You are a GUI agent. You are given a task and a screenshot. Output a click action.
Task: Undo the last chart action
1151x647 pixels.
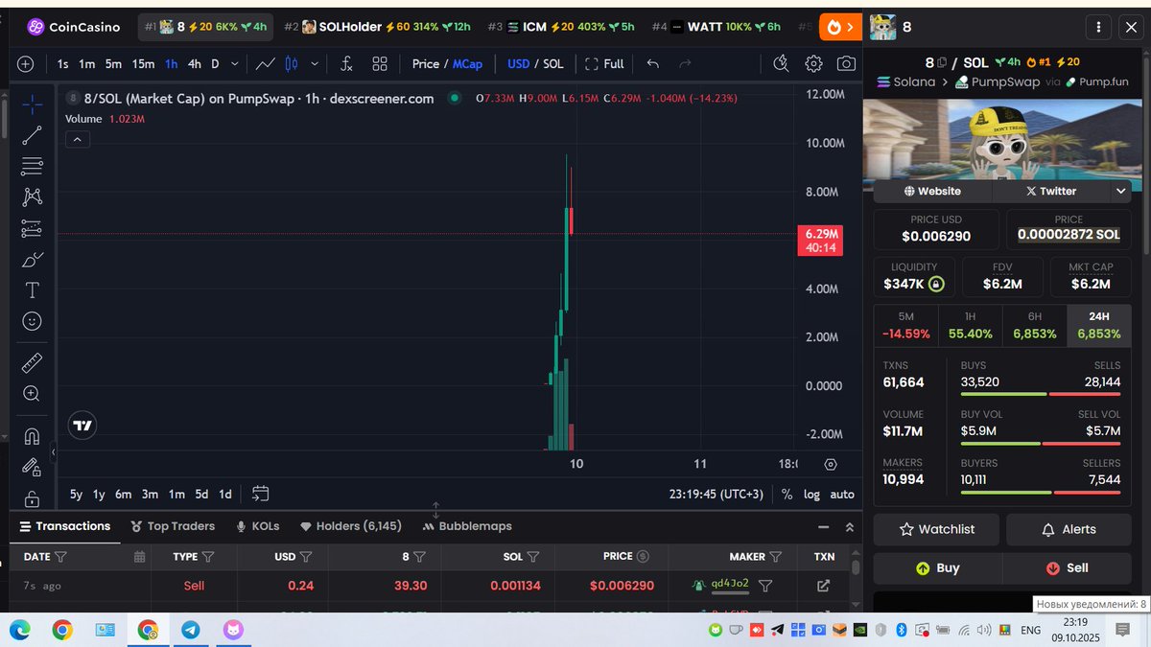click(653, 64)
